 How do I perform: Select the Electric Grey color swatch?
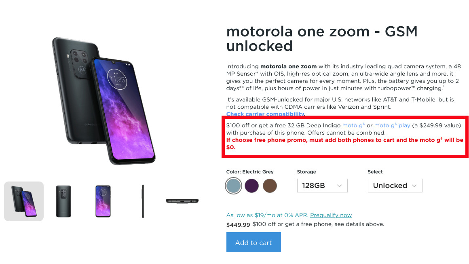[233, 186]
